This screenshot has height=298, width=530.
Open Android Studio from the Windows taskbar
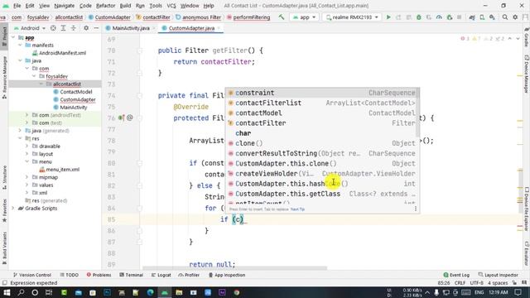(165, 292)
